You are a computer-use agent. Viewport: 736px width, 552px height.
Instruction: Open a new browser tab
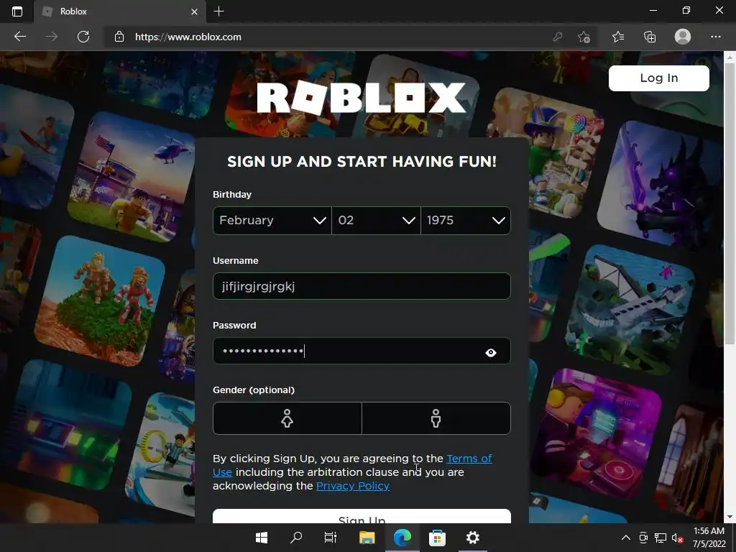(218, 11)
